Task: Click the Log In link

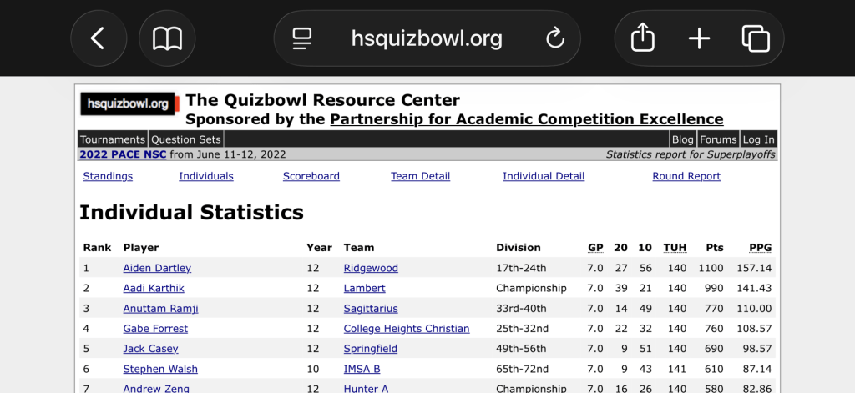Action: pos(758,139)
